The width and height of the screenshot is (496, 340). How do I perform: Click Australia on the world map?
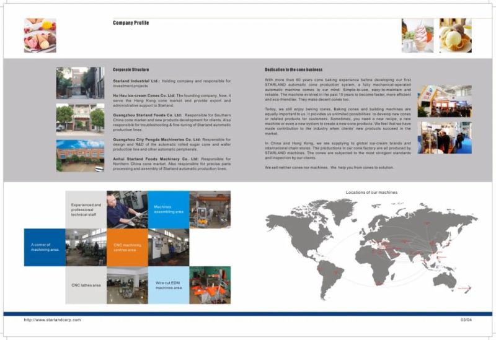click(445, 281)
